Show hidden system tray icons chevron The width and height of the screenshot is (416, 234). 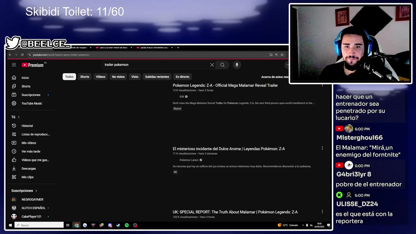tap(303, 225)
